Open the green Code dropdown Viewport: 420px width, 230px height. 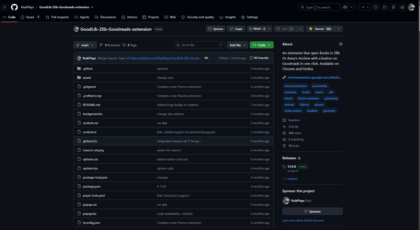click(261, 45)
